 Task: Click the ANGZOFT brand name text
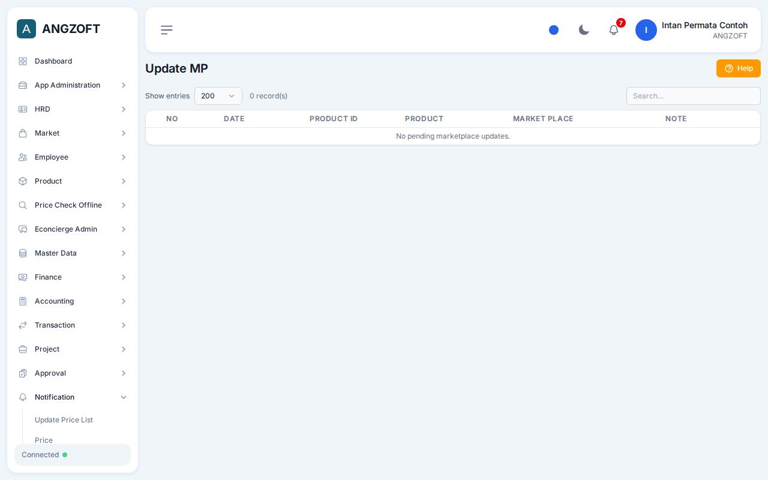(71, 29)
